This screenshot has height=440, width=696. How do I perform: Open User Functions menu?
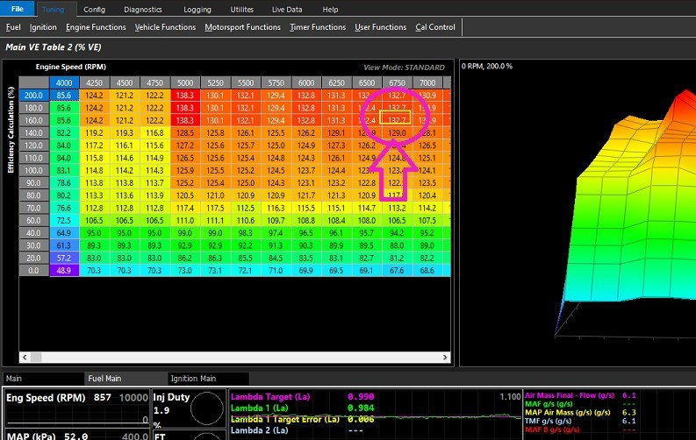[x=380, y=27]
